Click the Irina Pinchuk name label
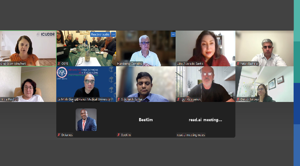 pos(9,99)
